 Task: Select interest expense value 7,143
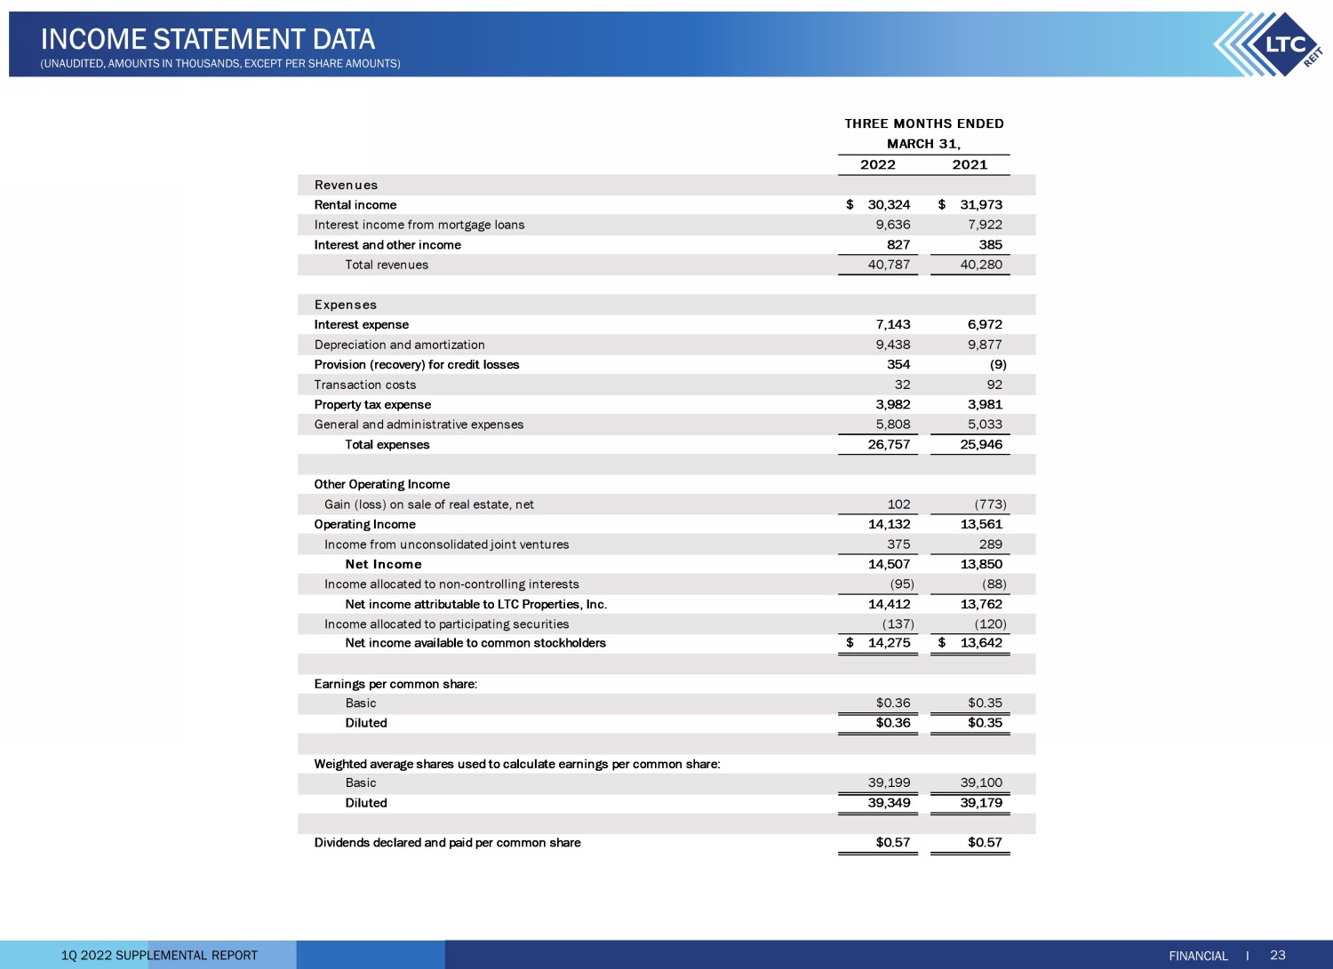[x=893, y=325]
